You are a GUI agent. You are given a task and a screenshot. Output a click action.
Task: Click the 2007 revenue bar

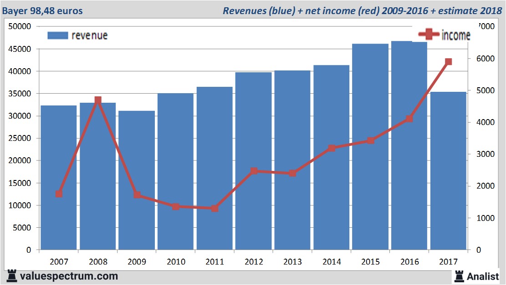coord(59,177)
